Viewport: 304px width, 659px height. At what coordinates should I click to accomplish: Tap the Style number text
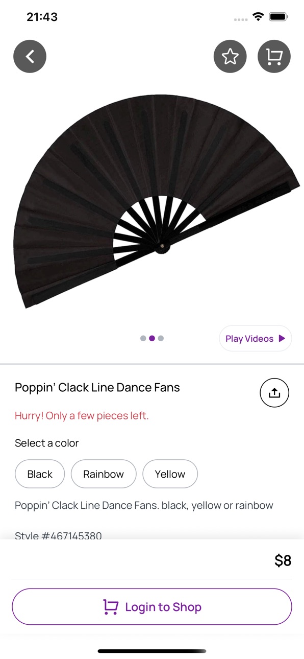click(x=58, y=536)
